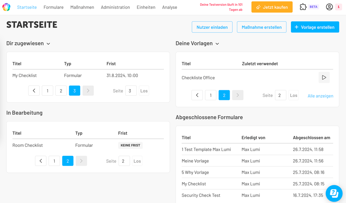Viewport: 346px width, 203px height.
Task: Select page 1 in In Bearbeitung pagination
Action: [x=54, y=161]
